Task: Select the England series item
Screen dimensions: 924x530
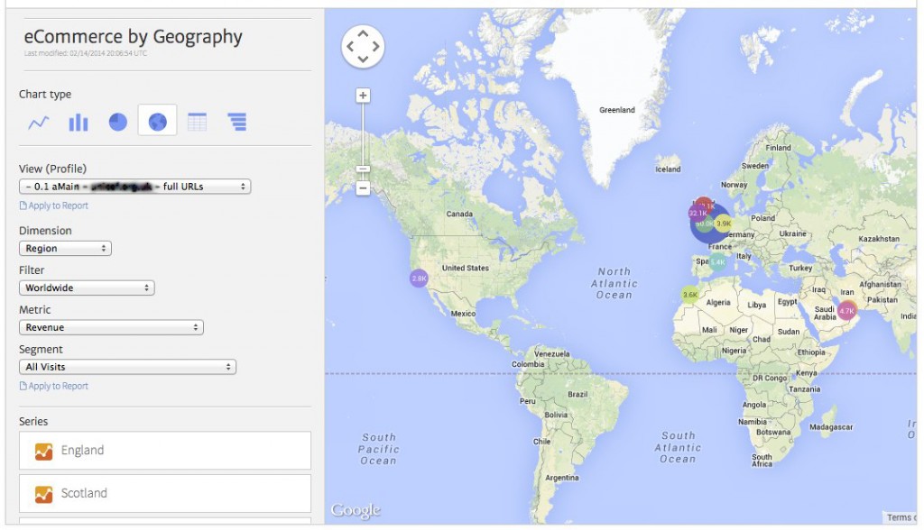Action: 164,450
